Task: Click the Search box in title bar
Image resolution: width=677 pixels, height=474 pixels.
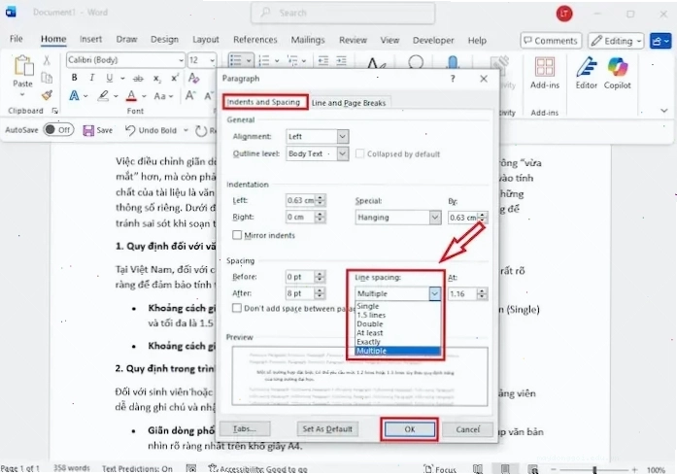Action: coord(343,13)
